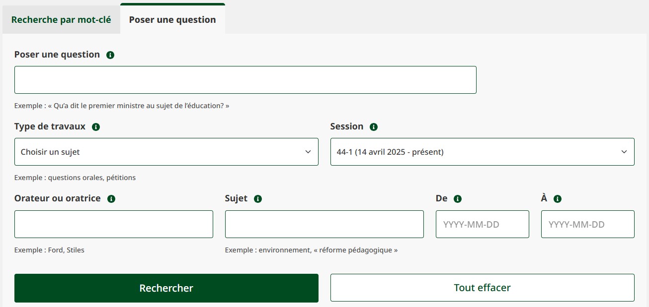
Task: Open the info tooltip for 'Session'
Action: [374, 126]
